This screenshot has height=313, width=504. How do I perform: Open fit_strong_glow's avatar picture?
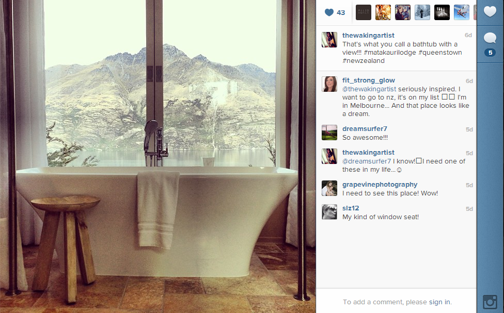(x=329, y=84)
